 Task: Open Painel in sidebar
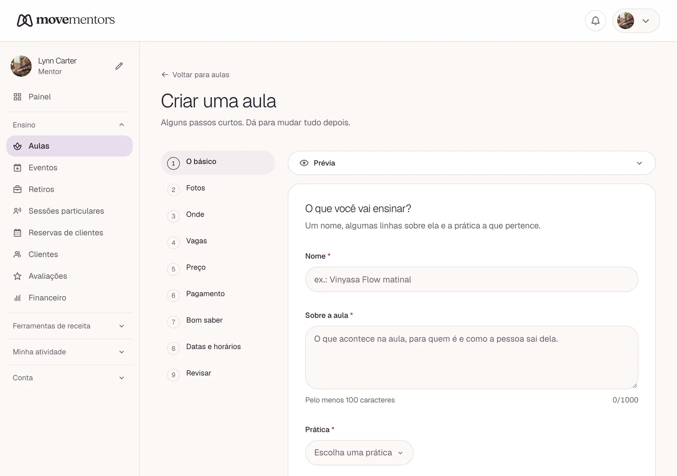tap(69, 97)
